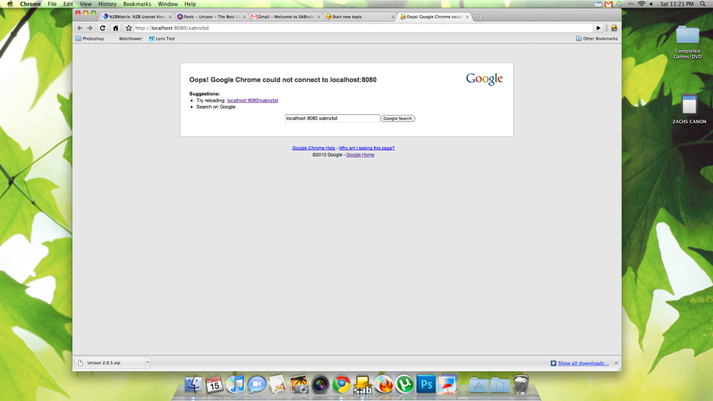This screenshot has height=401, width=713.
Task: Open the Apple menu
Action: click(x=10, y=4)
